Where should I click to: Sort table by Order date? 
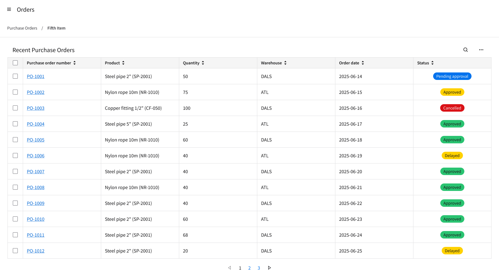coord(363,63)
